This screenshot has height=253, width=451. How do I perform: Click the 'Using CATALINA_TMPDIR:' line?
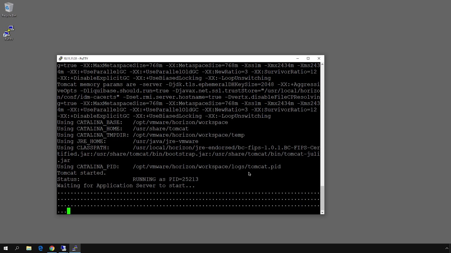[151, 135]
